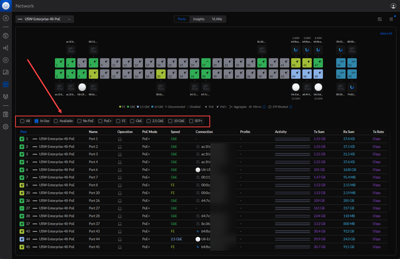Screen dimensions: 400x259
Task: Select the Port 44 row in the table
Action: [x=94, y=239]
